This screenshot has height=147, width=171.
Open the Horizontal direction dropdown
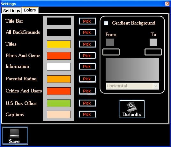click(x=132, y=86)
